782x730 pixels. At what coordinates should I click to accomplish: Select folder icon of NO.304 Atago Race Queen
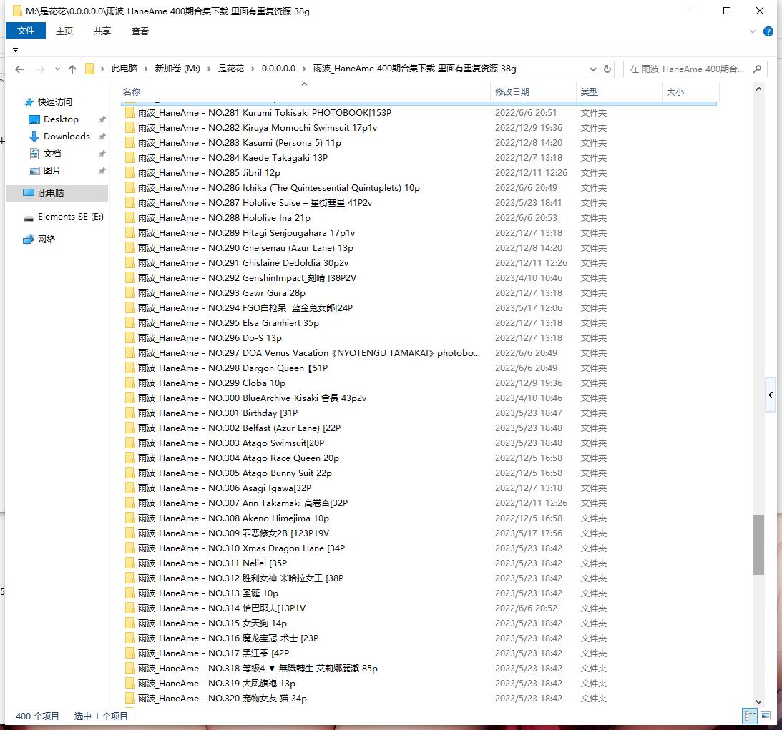click(x=129, y=458)
